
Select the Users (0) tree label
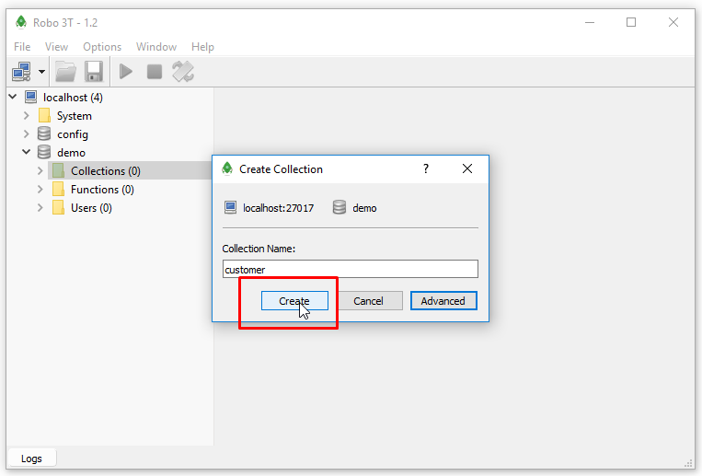(91, 208)
